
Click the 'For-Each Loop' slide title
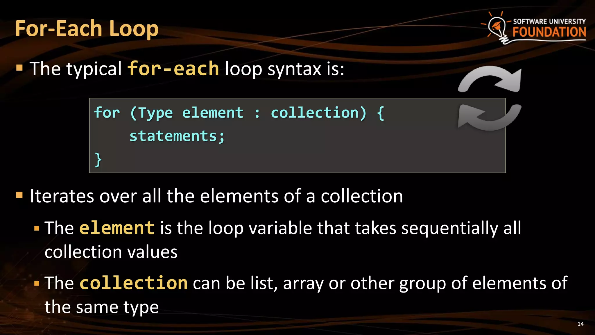pyautogui.click(x=87, y=28)
